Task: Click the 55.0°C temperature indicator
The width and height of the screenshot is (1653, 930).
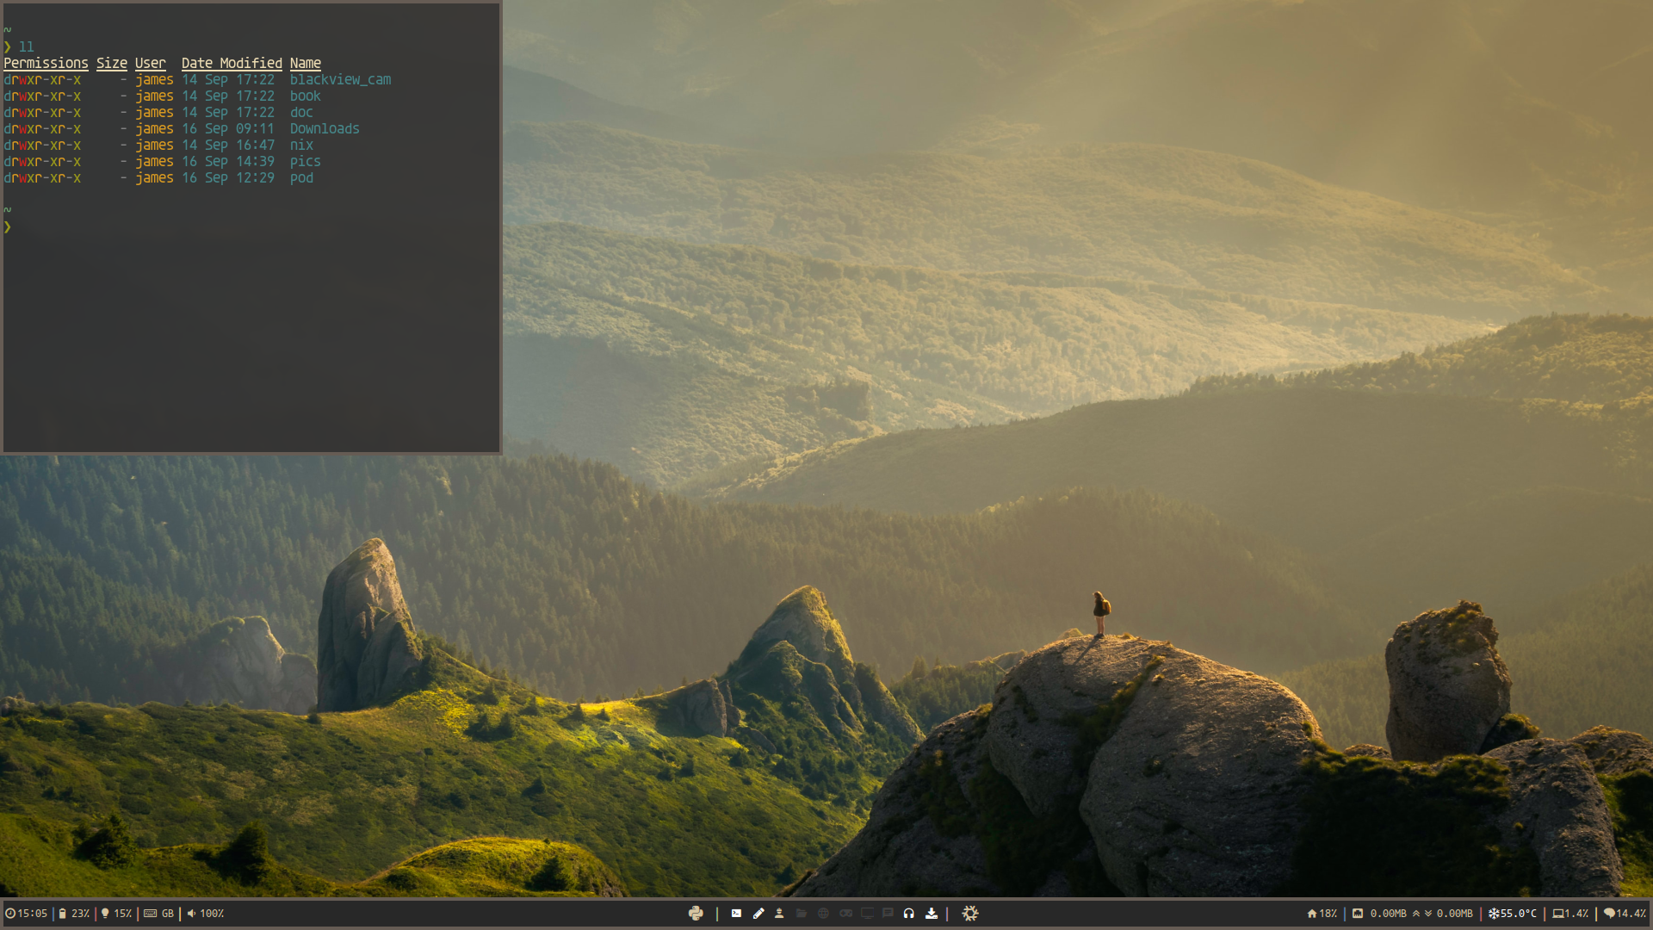Action: pos(1513,914)
